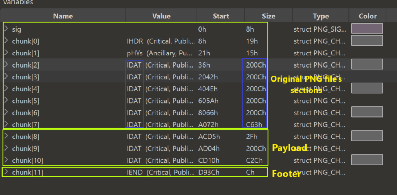
Task: Select the sig variable name
Action: click(x=17, y=30)
